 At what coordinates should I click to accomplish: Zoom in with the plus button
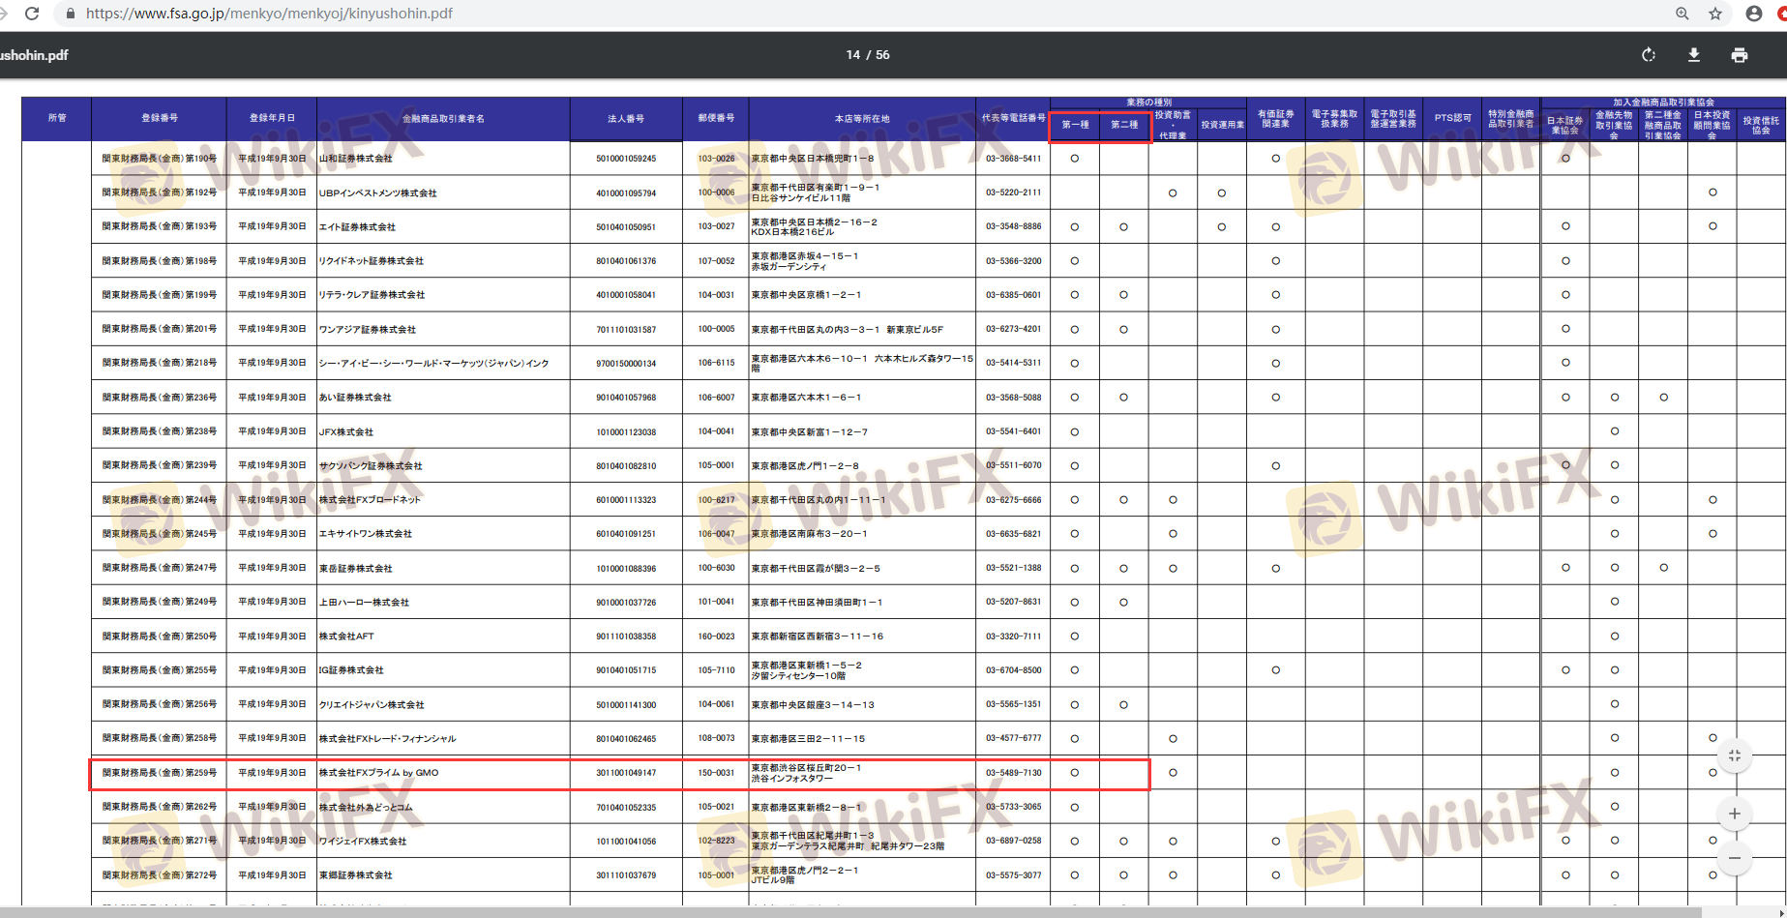click(x=1734, y=814)
